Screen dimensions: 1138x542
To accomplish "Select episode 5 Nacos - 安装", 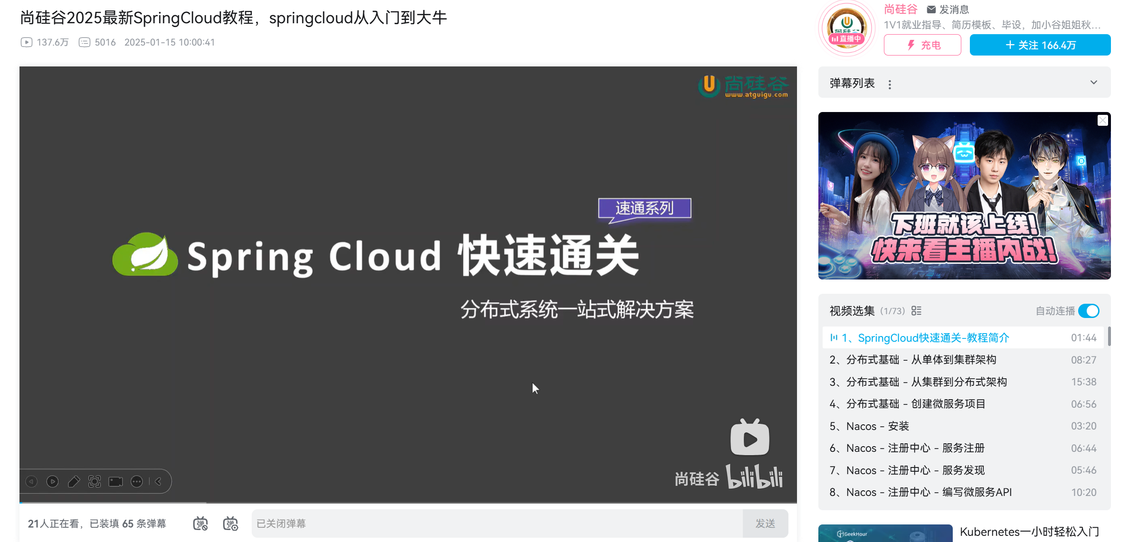I will click(964, 426).
